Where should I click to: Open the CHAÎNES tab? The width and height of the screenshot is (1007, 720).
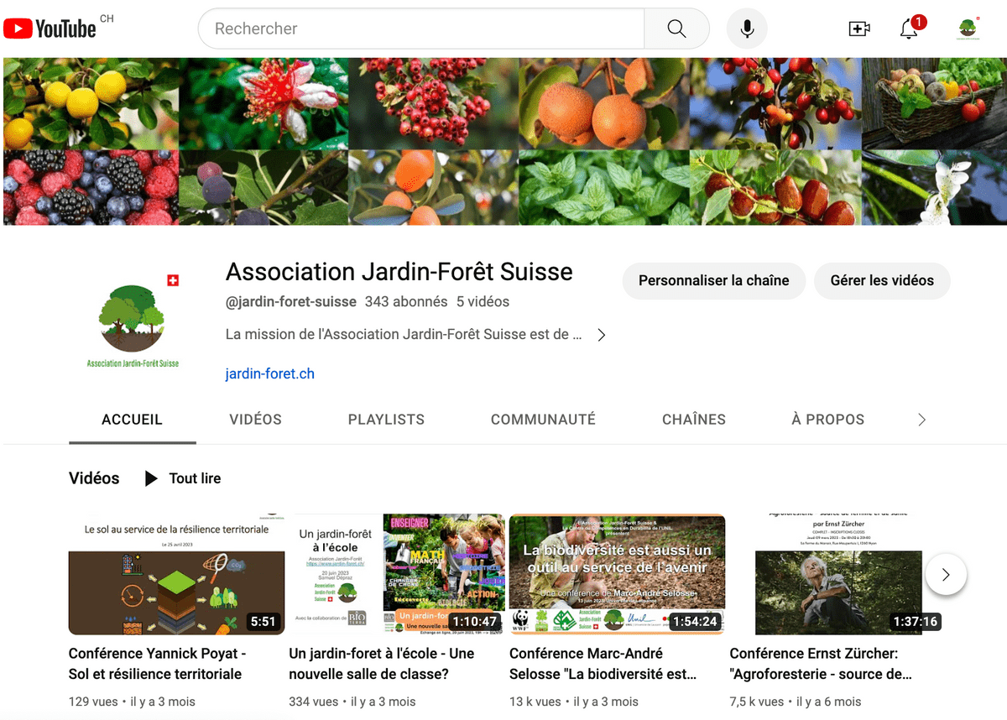[x=694, y=420]
